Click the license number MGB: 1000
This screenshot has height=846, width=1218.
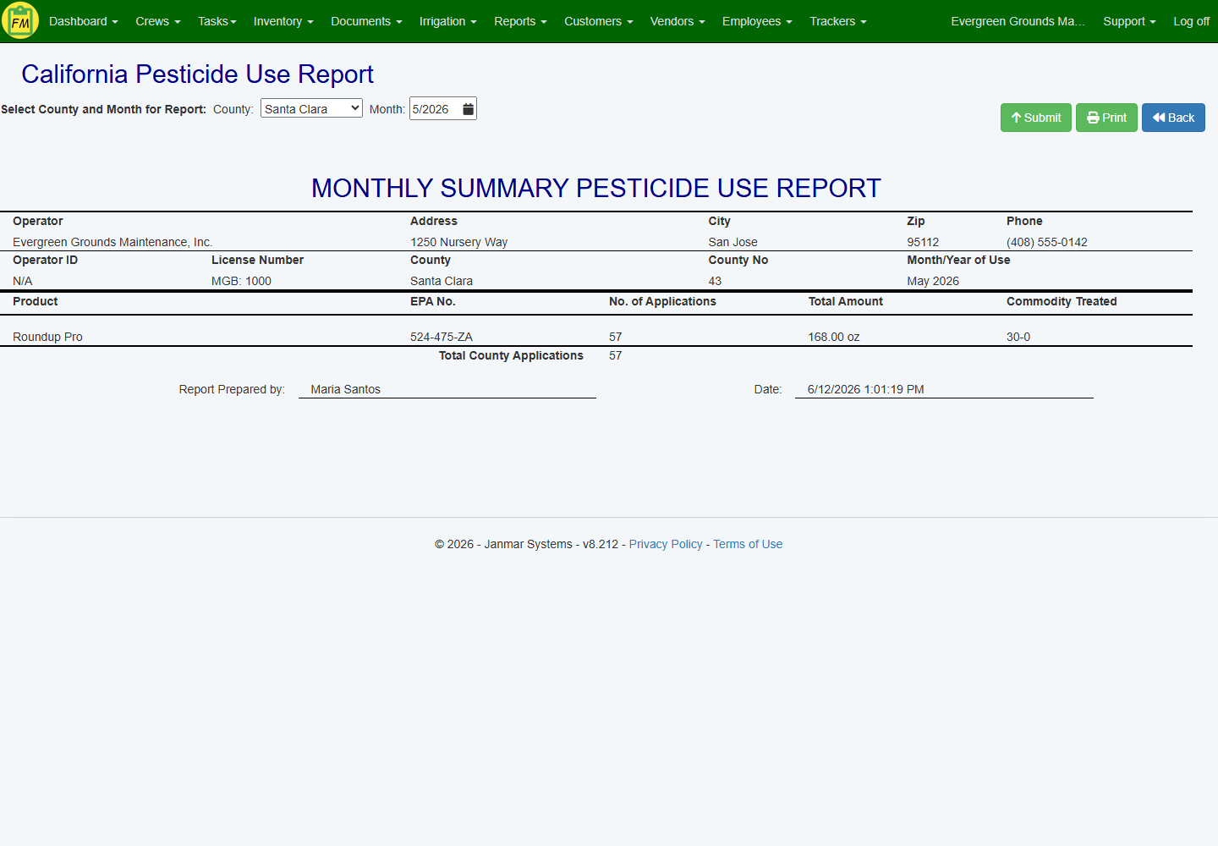click(241, 281)
